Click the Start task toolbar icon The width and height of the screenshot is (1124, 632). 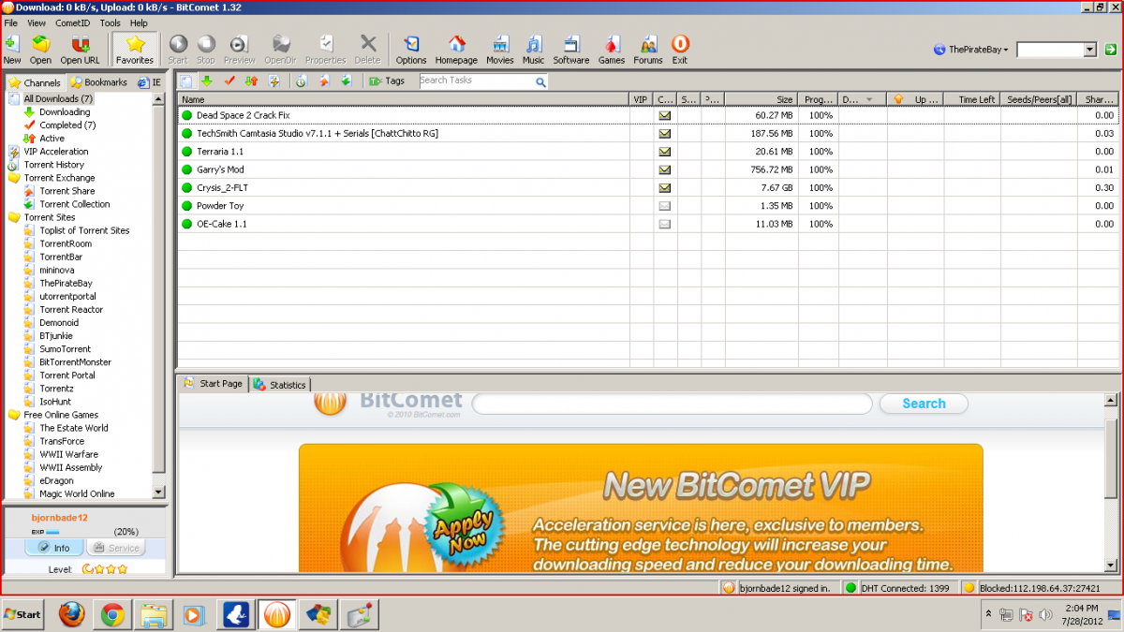click(x=178, y=50)
